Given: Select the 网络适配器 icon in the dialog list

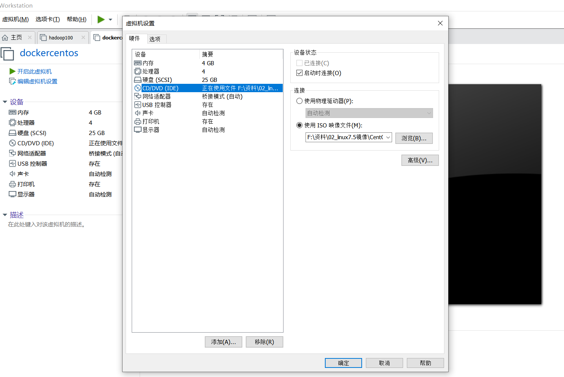Looking at the screenshot, I should pyautogui.click(x=138, y=96).
